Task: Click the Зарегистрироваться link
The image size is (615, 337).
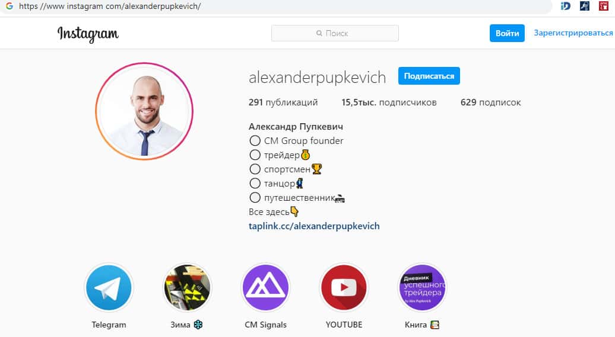Action: click(573, 33)
